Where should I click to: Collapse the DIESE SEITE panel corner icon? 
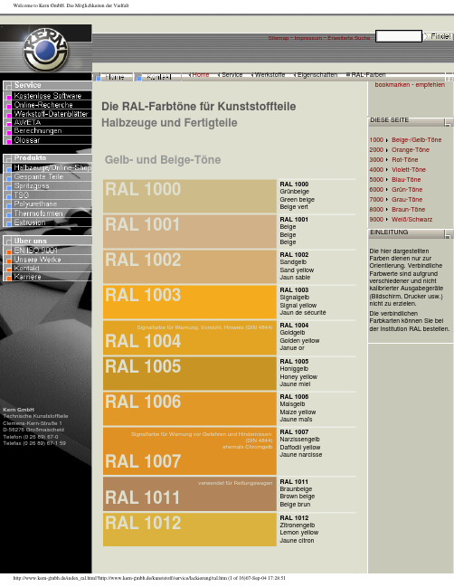coord(448,122)
